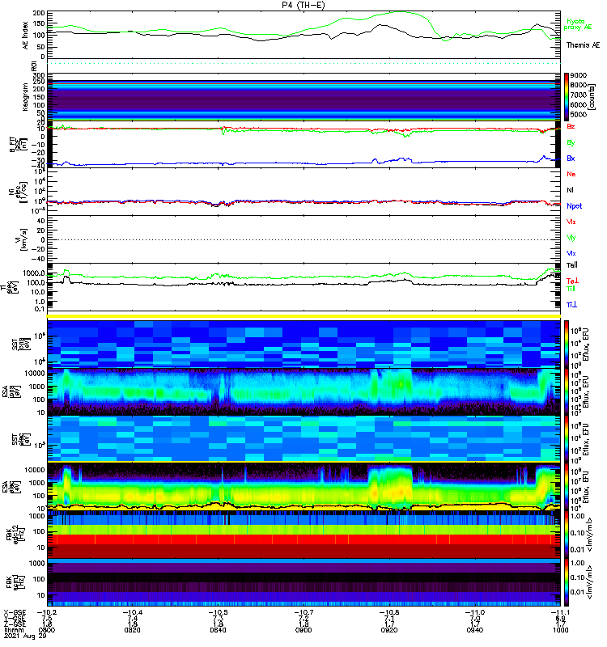Click the blue Bx legend entry

(x=571, y=158)
